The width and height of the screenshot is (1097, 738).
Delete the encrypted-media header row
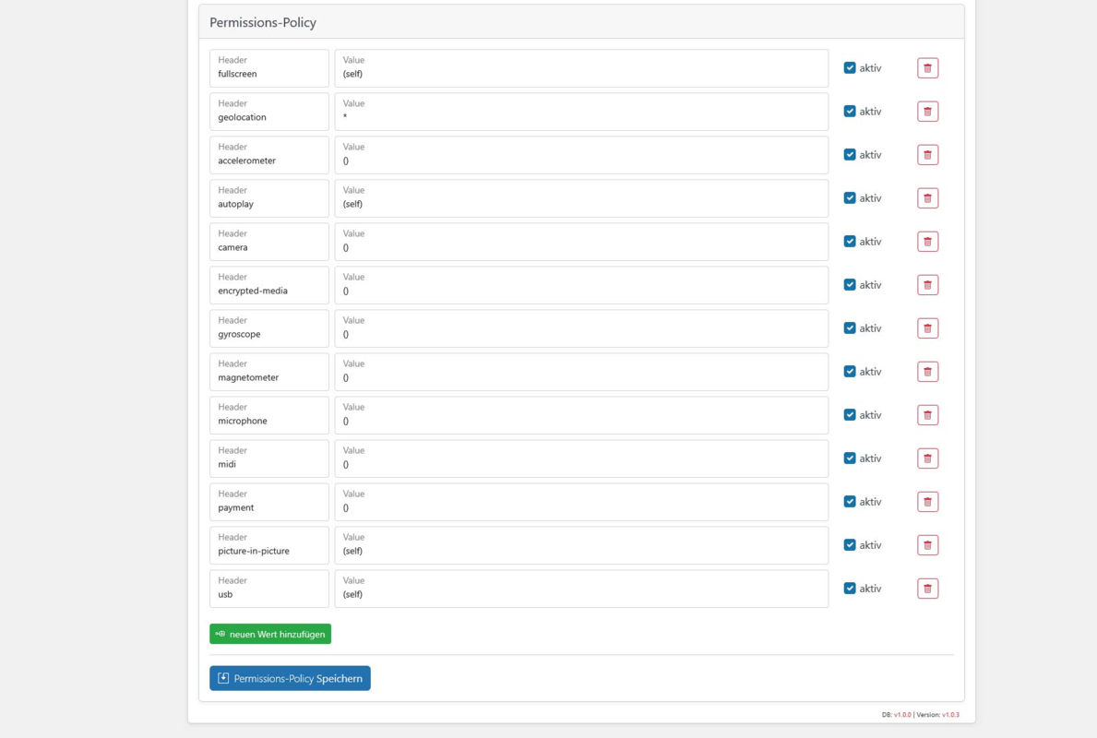927,285
